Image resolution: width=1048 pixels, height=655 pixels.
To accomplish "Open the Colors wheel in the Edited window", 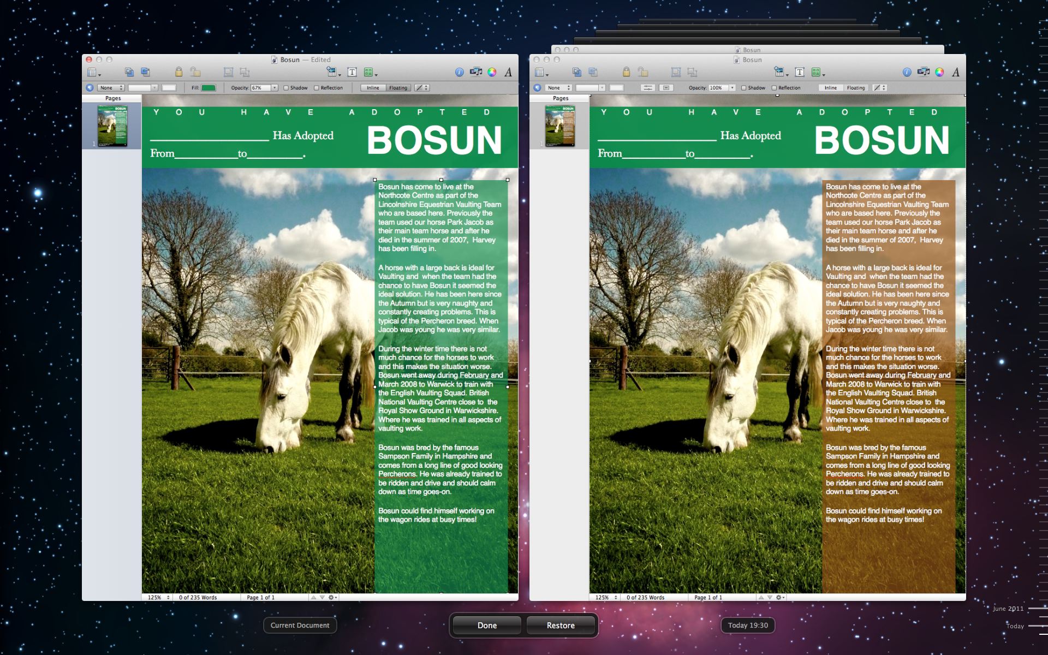I will 492,72.
